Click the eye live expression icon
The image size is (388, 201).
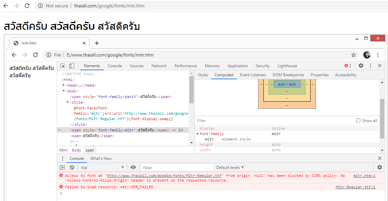tap(133, 168)
